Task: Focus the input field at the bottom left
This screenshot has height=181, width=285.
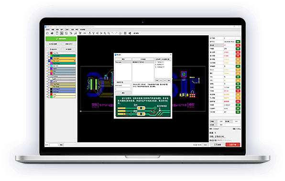Action: click(54, 145)
